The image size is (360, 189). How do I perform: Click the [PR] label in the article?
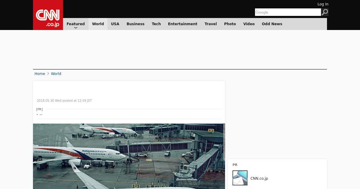coord(39,109)
